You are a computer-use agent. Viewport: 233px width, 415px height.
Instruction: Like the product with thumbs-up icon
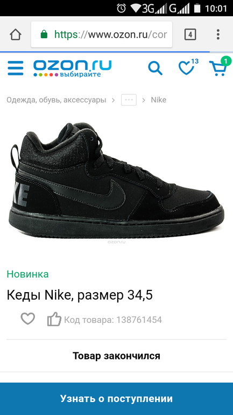(x=54, y=319)
